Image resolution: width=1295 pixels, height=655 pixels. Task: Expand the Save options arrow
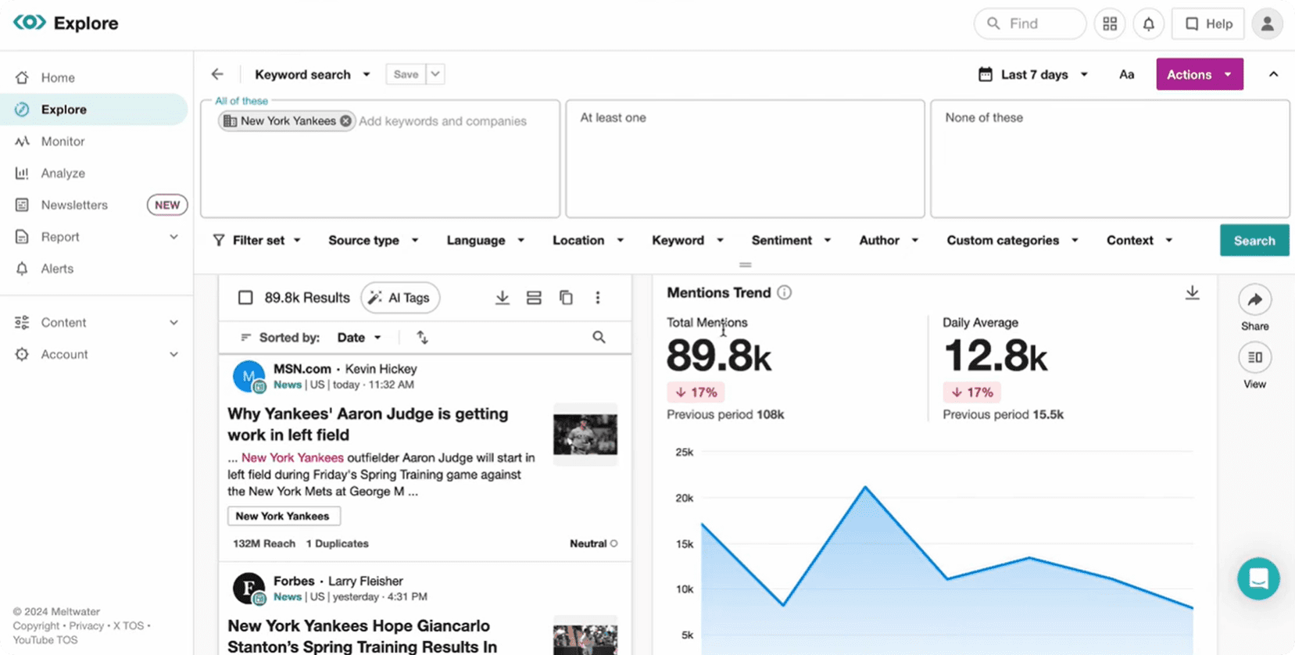[435, 74]
